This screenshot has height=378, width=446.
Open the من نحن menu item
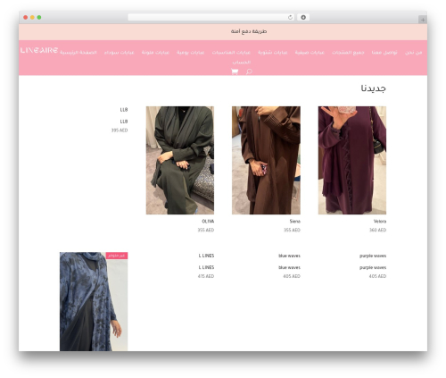tap(413, 53)
